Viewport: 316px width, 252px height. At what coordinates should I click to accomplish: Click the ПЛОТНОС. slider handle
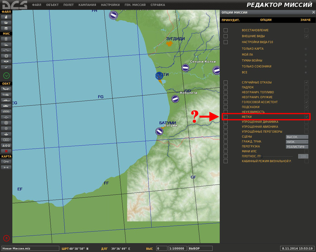tap(261, 156)
